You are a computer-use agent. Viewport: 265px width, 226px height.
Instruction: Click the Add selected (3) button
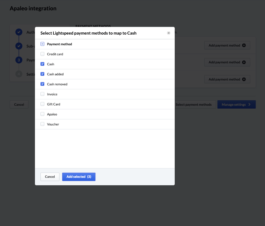[x=79, y=177]
